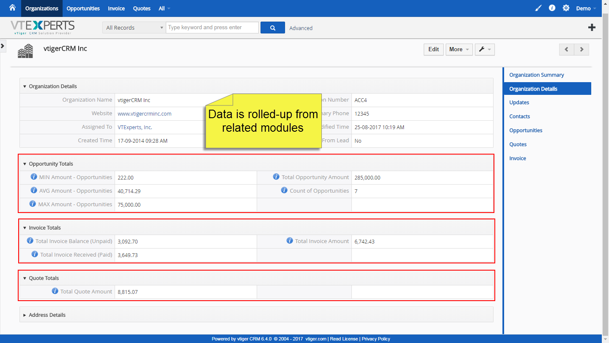The height and width of the screenshot is (343, 609).
Task: Open the Quotes menu in top bar
Action: [142, 8]
